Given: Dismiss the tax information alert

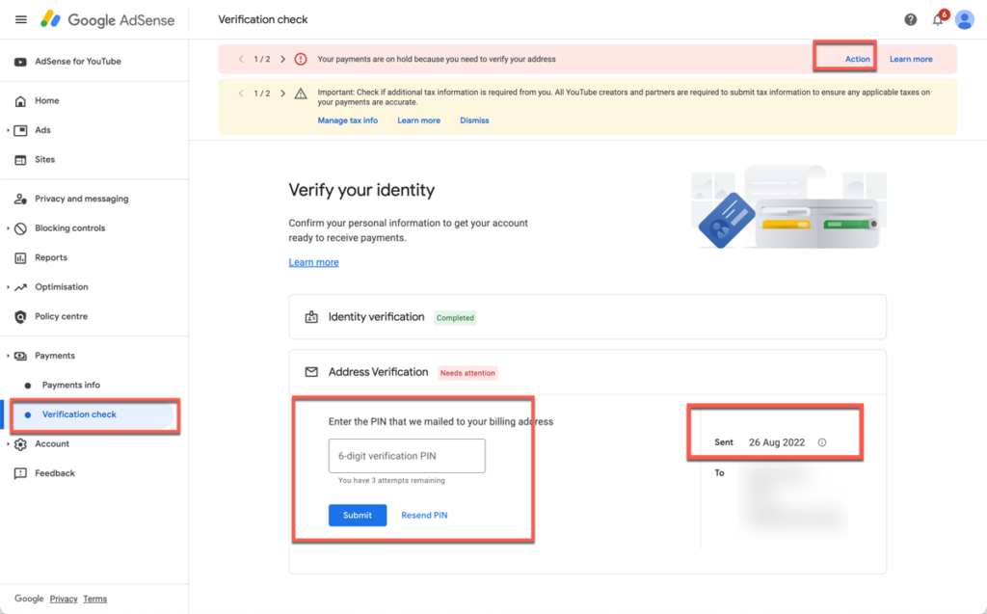Looking at the screenshot, I should [x=474, y=120].
